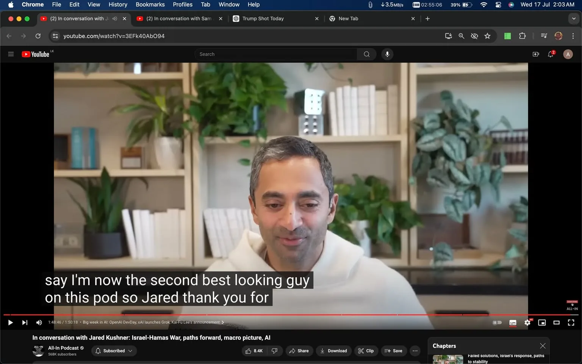This screenshot has width=582, height=364.
Task: Open YouTube notifications bell
Action: [551, 54]
